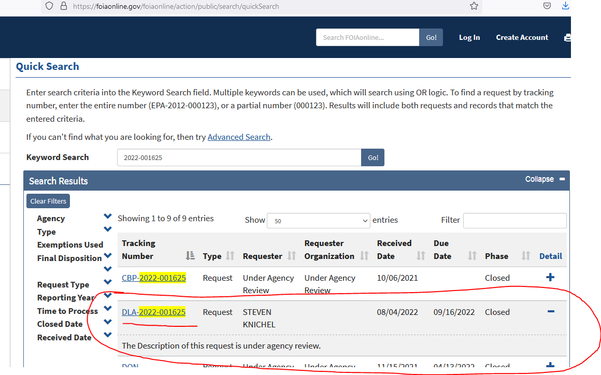The height and width of the screenshot is (375, 601).
Task: Sort by Requester Organization column
Action: (364, 256)
